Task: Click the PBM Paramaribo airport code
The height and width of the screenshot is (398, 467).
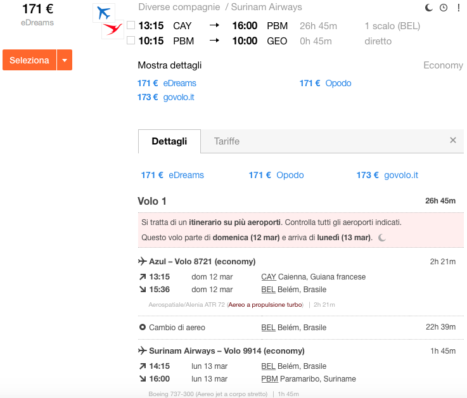Action: click(269, 379)
